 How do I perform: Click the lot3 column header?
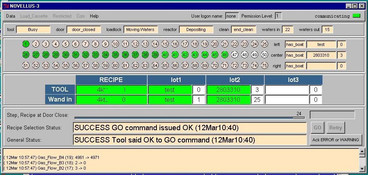pos(293,80)
